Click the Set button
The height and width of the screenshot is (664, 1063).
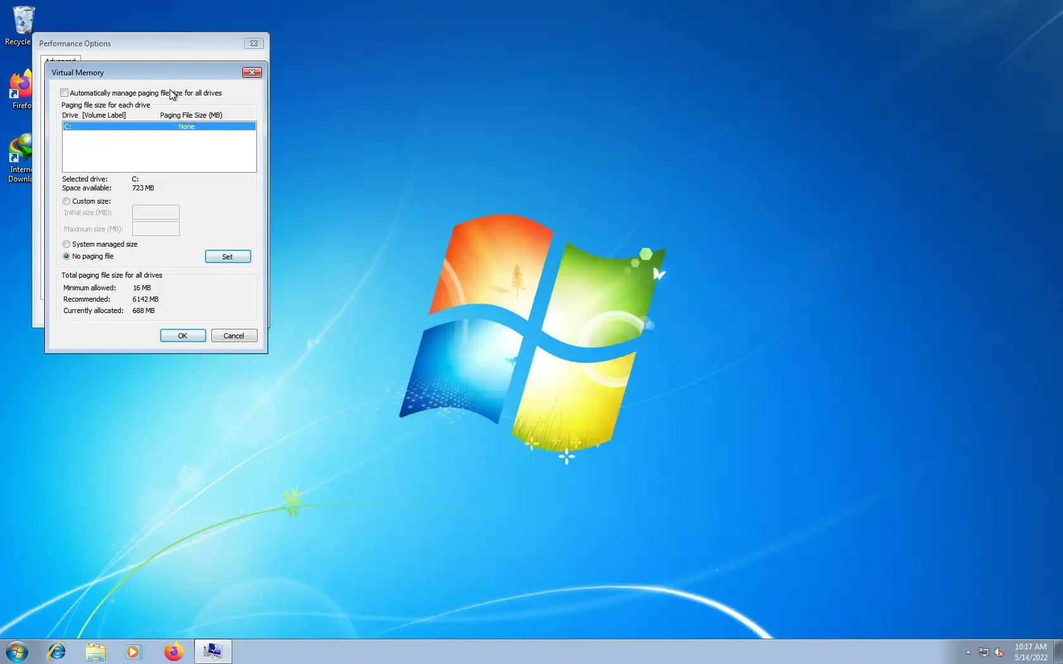228,257
